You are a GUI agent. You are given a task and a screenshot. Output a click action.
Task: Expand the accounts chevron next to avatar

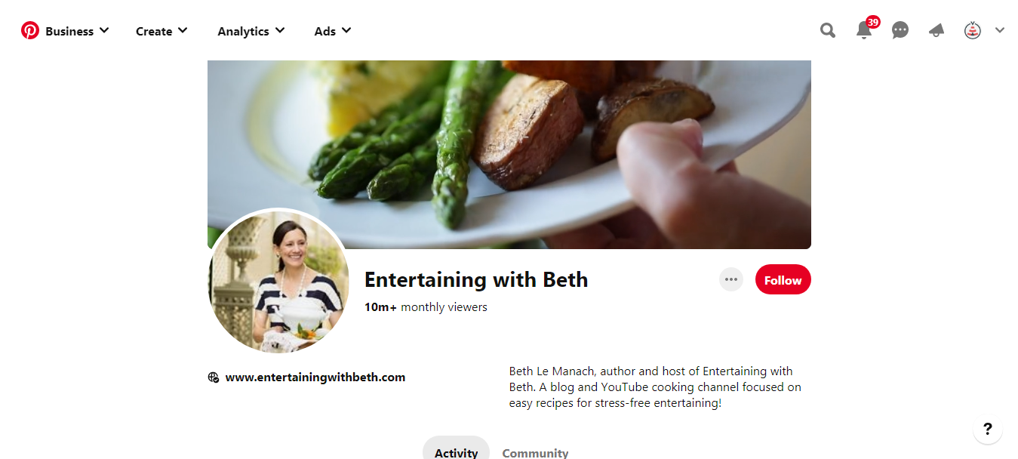click(1000, 30)
